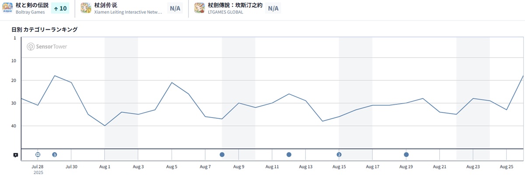525x176 pixels.
Task: Click the Sensor Tower watermark logo
Action: [x=47, y=47]
